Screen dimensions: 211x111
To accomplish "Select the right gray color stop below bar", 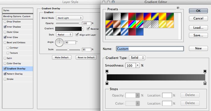I will pyautogui.click(x=205, y=83).
